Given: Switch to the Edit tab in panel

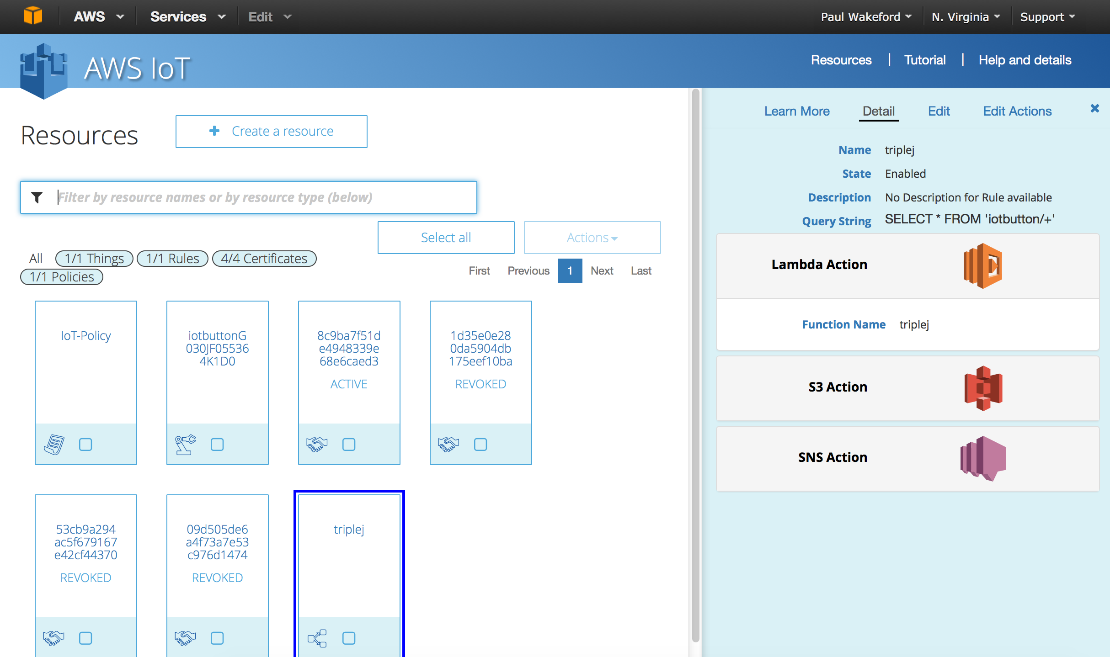Looking at the screenshot, I should 939,111.
